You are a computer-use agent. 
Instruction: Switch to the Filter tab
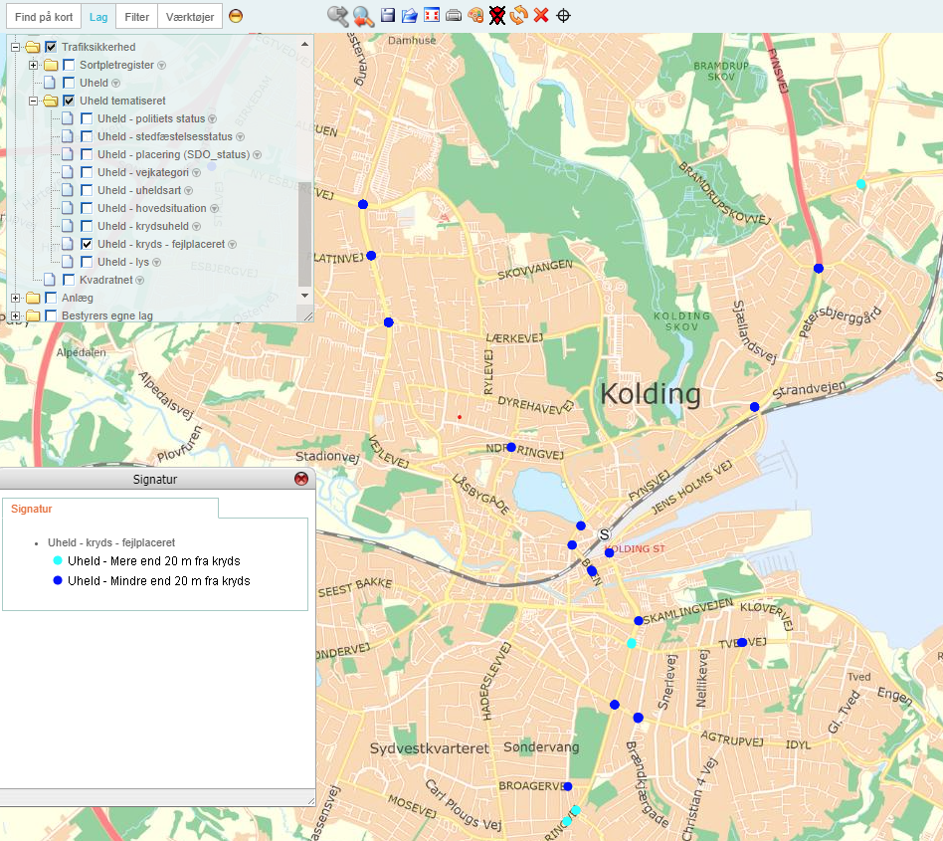[137, 17]
